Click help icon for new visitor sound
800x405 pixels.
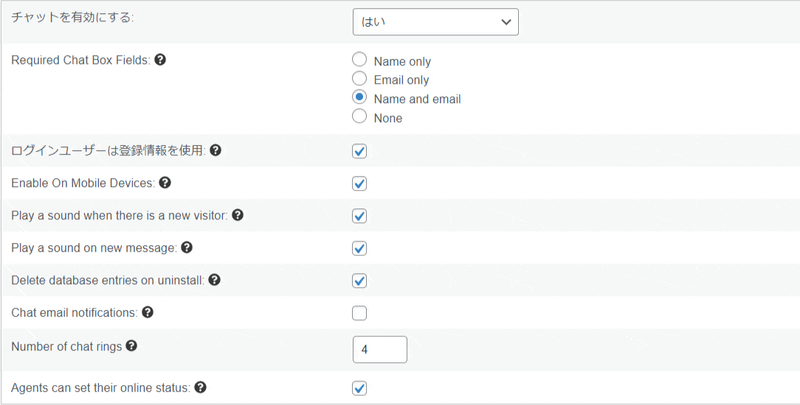coord(237,215)
